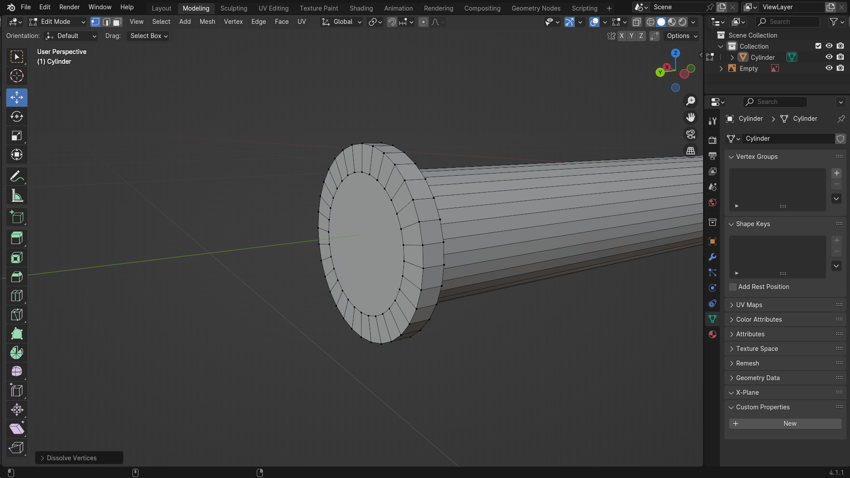Screen dimensions: 850x478
Task: Activate the Inset Faces tool
Action: pos(17,257)
